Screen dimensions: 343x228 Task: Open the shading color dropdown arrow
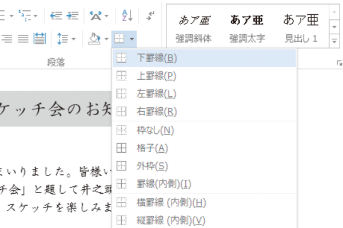pos(106,39)
